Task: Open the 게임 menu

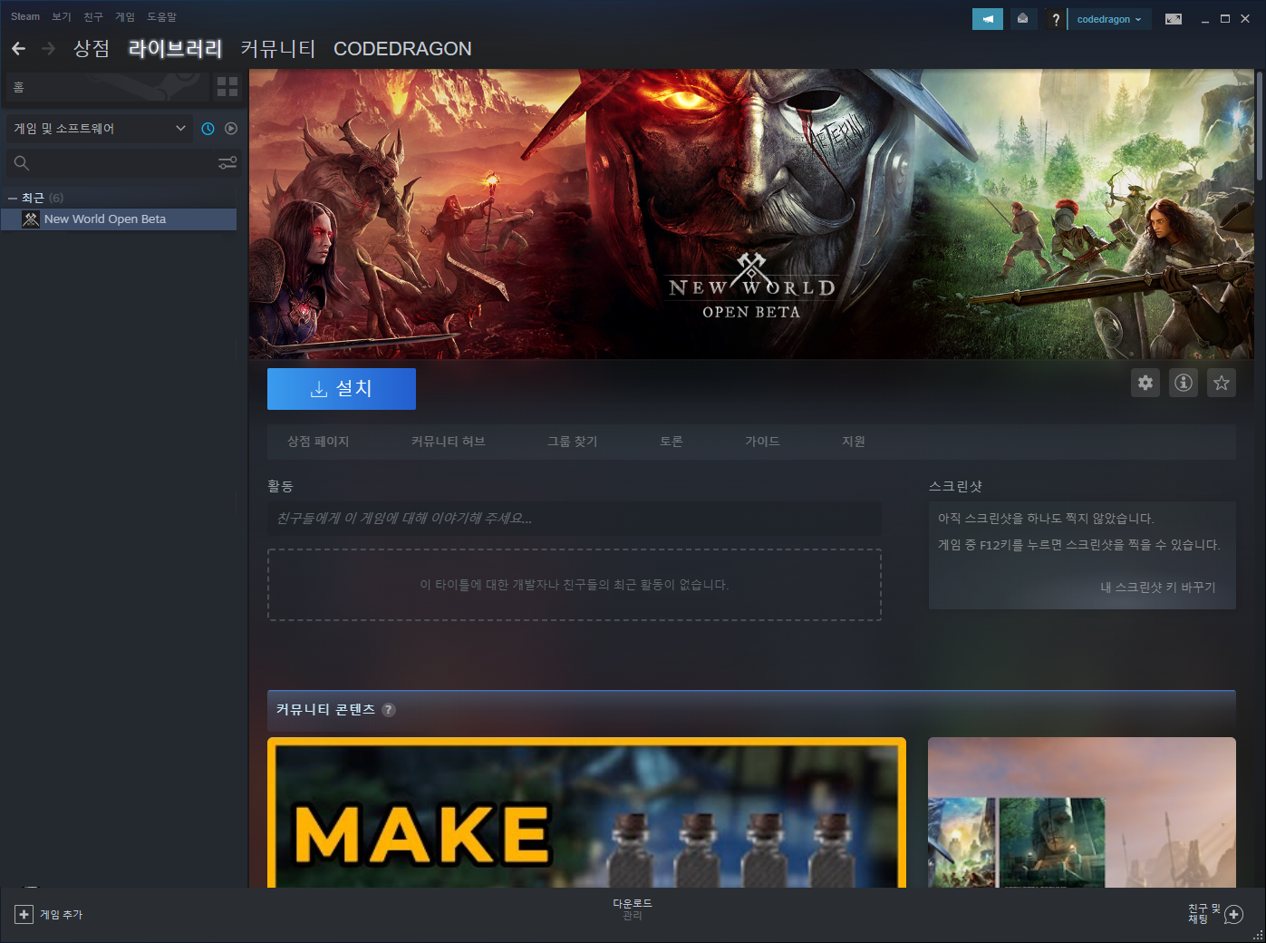Action: (125, 16)
